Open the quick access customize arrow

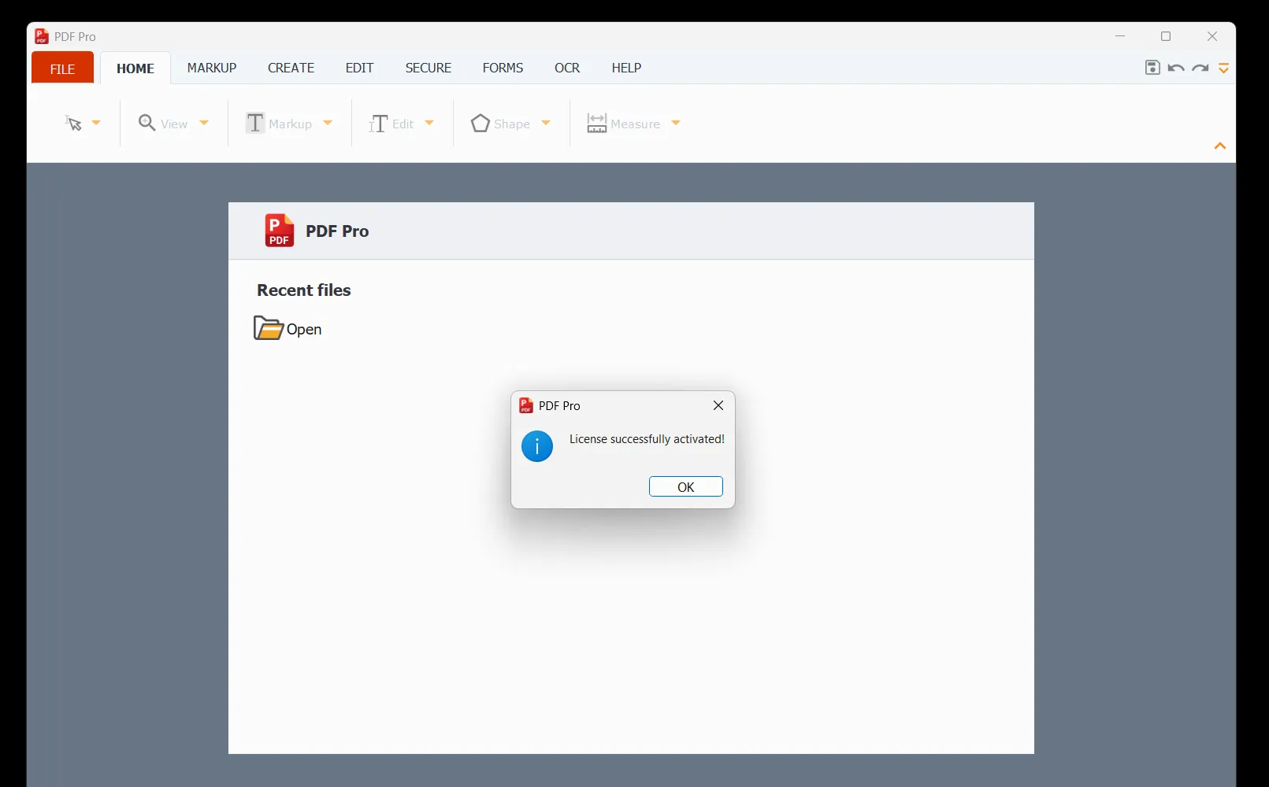tap(1224, 68)
